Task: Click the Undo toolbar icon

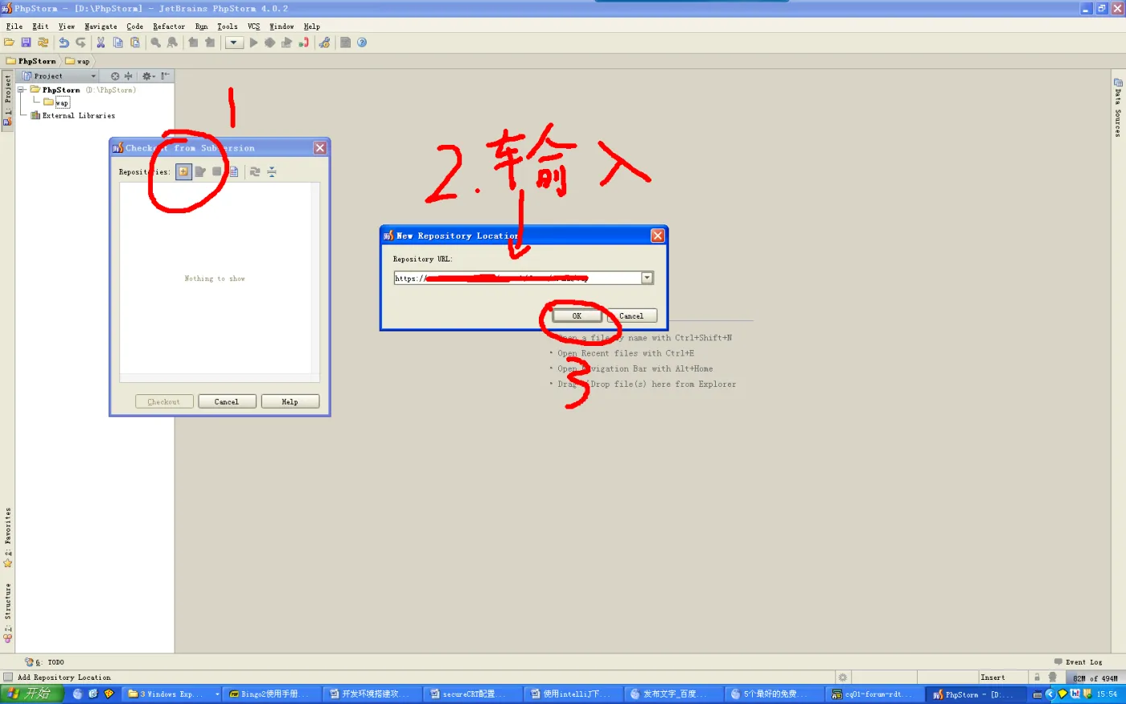Action: click(x=64, y=43)
